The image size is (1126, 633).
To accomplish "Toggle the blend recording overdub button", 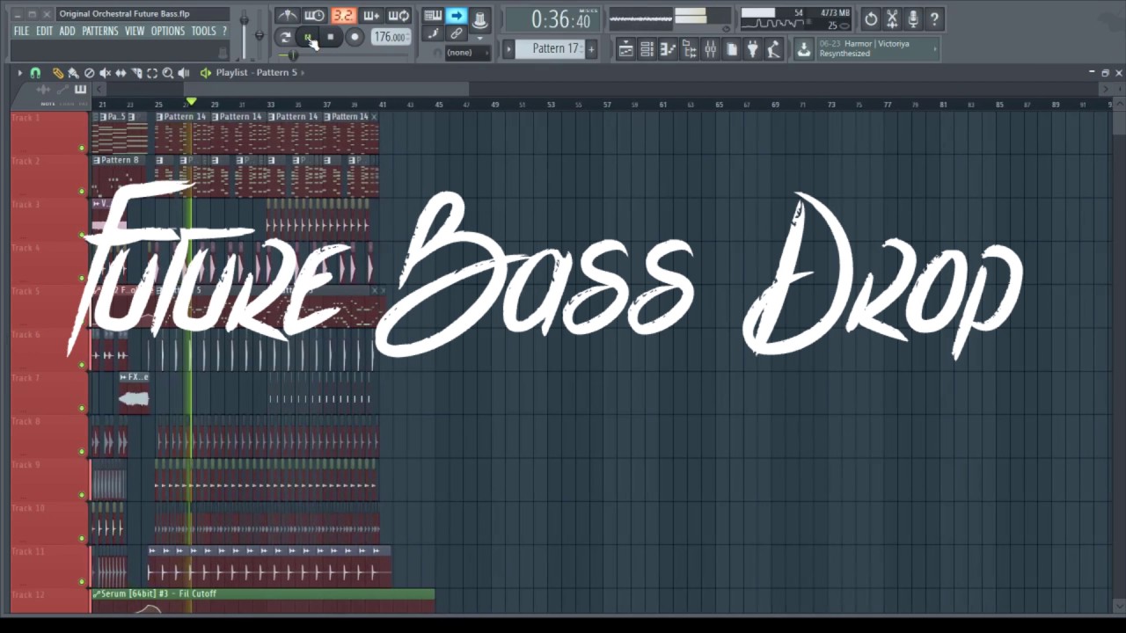I will point(371,16).
